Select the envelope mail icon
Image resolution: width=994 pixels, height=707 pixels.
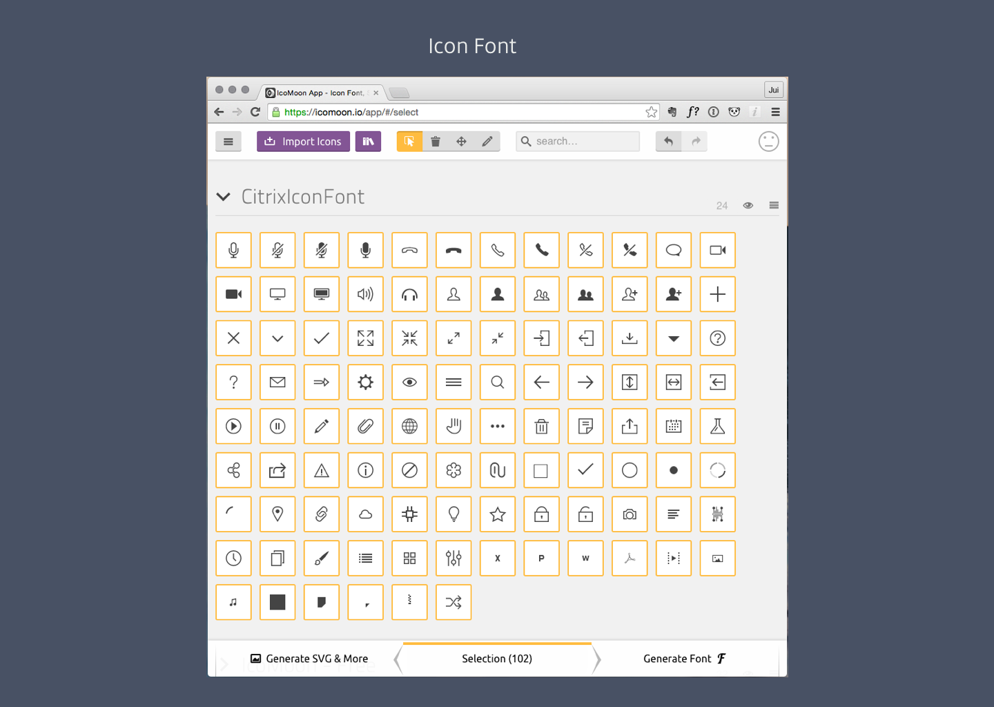(x=277, y=382)
